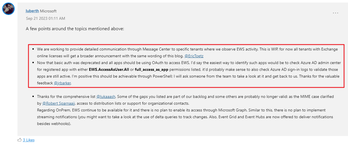Screen dimensions: 348x145
Task: Open the three-dots post options menu
Action: (335, 13)
